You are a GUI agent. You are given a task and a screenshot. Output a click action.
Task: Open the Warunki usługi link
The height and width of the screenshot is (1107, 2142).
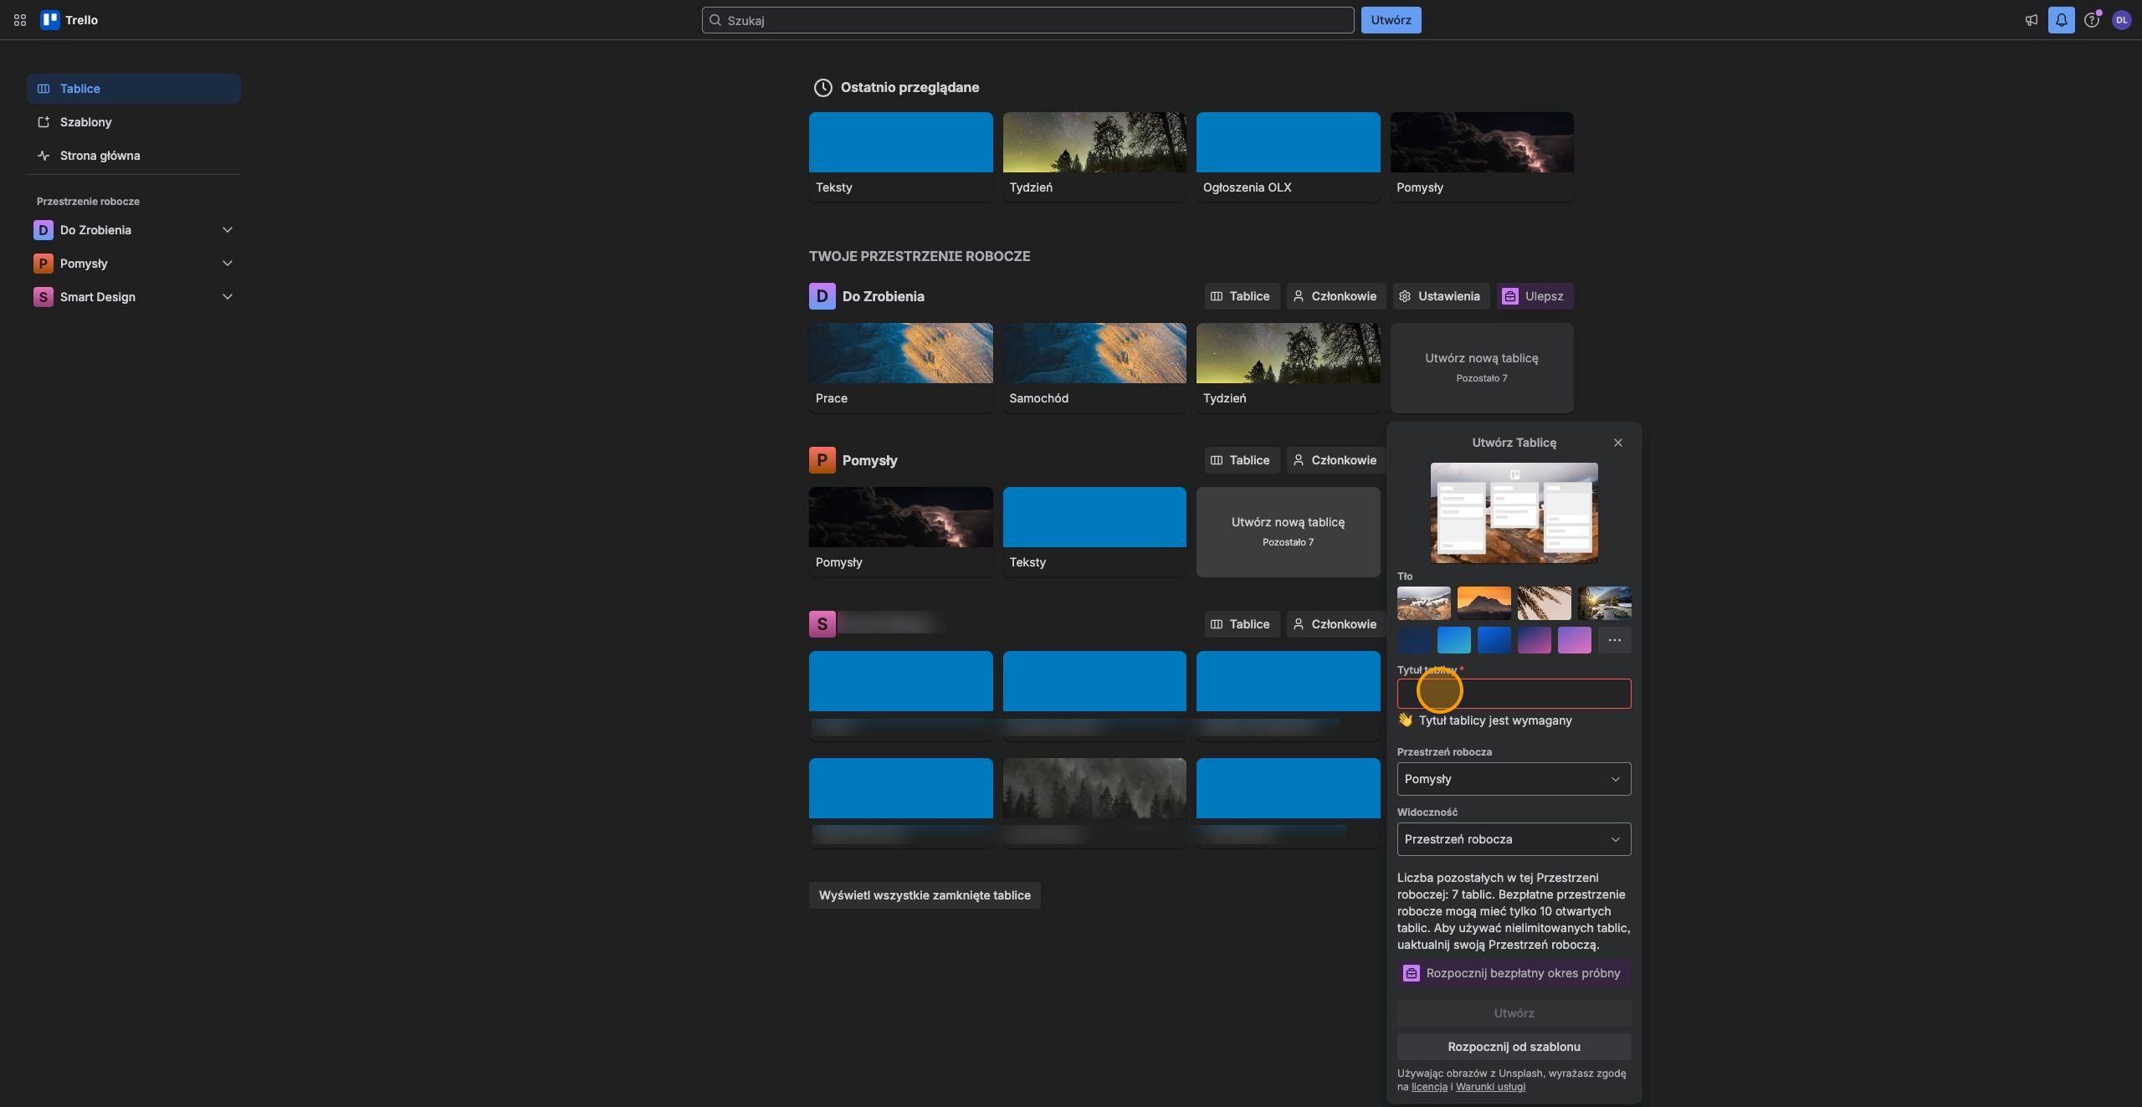click(1490, 1087)
